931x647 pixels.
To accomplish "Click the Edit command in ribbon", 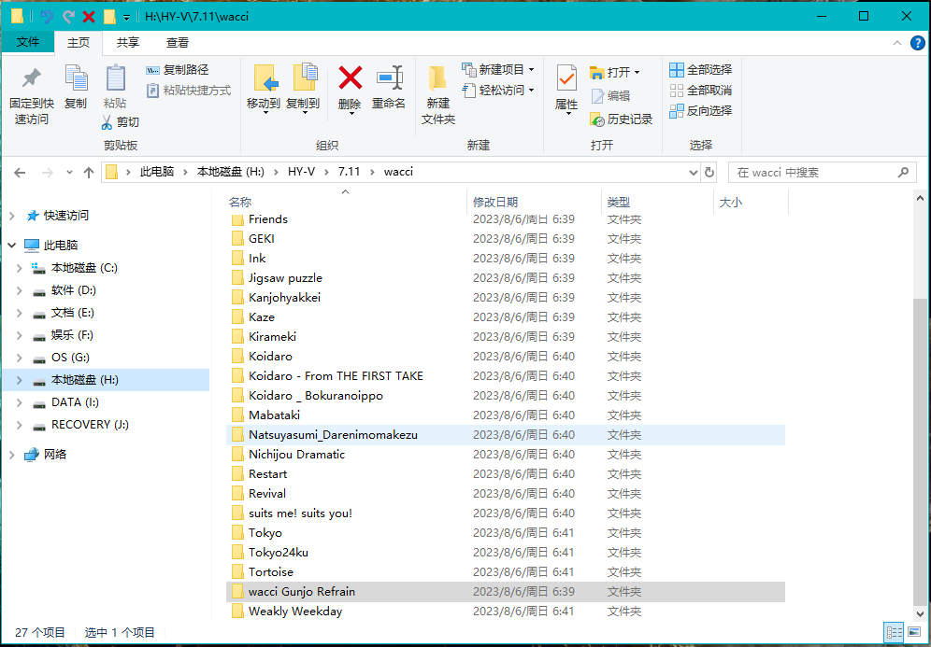I will tap(610, 95).
